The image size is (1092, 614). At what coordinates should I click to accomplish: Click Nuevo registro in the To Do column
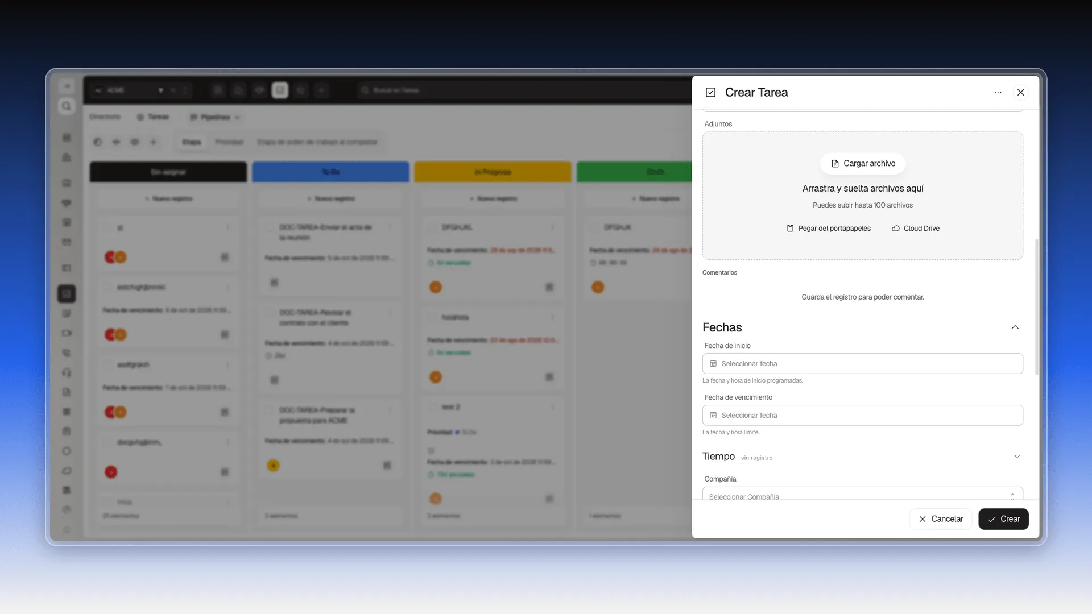[330, 199]
